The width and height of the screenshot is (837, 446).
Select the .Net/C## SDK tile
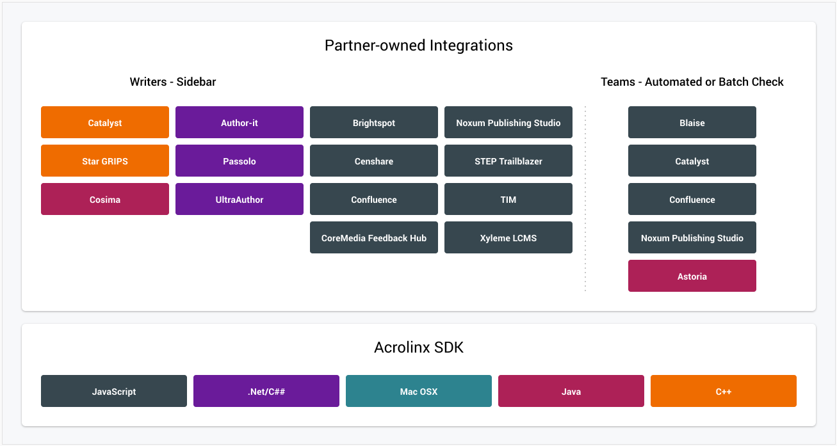266,391
